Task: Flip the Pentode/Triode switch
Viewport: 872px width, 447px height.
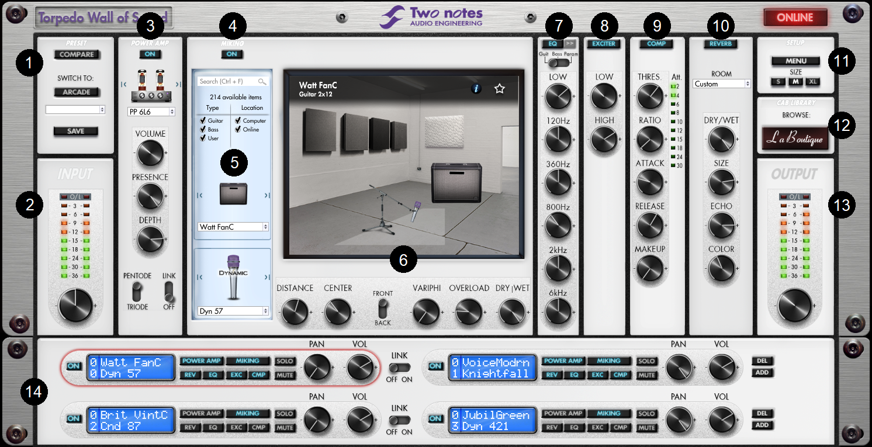Action: pyautogui.click(x=137, y=291)
